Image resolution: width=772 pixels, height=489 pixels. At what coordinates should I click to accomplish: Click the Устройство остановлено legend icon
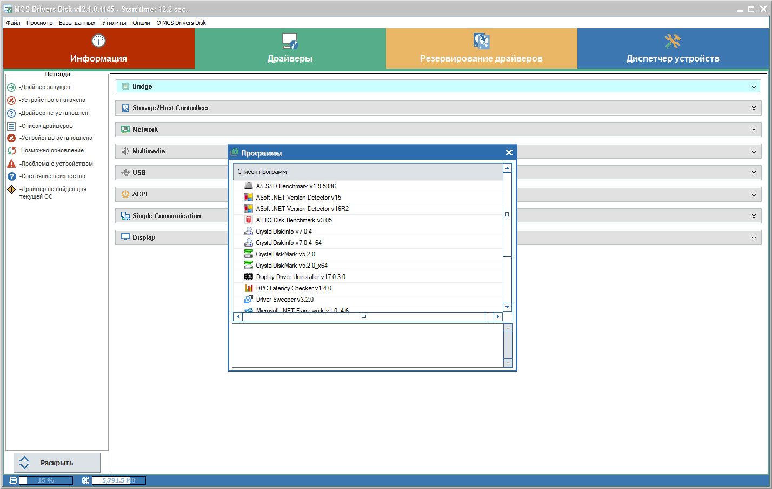click(x=11, y=138)
